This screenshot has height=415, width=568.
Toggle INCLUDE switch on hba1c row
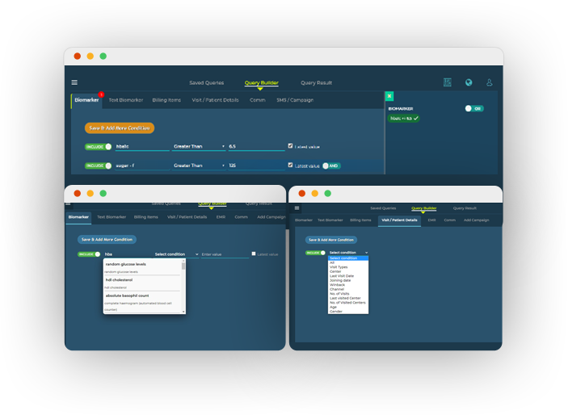[98, 147]
